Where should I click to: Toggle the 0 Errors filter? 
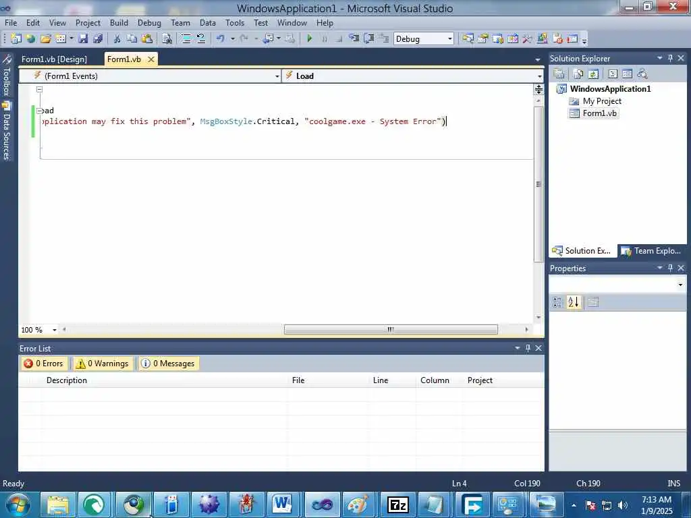click(x=44, y=364)
